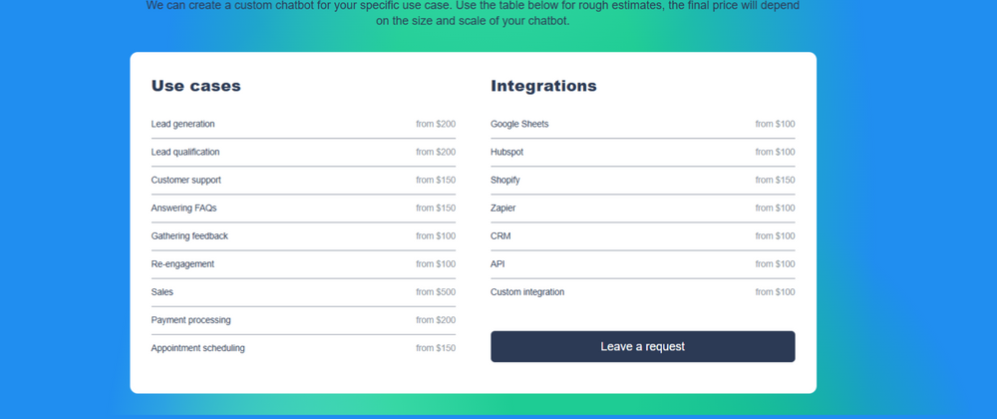997x419 pixels.
Task: Click the Custom integration row label
Action: [x=527, y=291]
